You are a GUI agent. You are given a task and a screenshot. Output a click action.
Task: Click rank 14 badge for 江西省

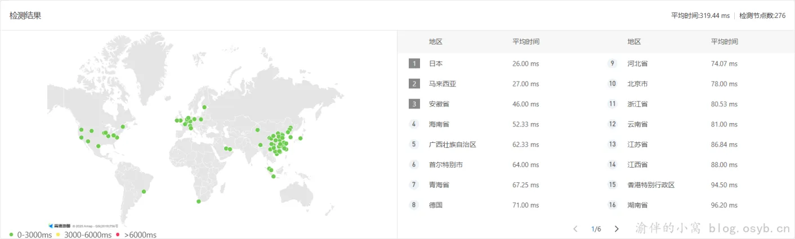[x=613, y=165]
